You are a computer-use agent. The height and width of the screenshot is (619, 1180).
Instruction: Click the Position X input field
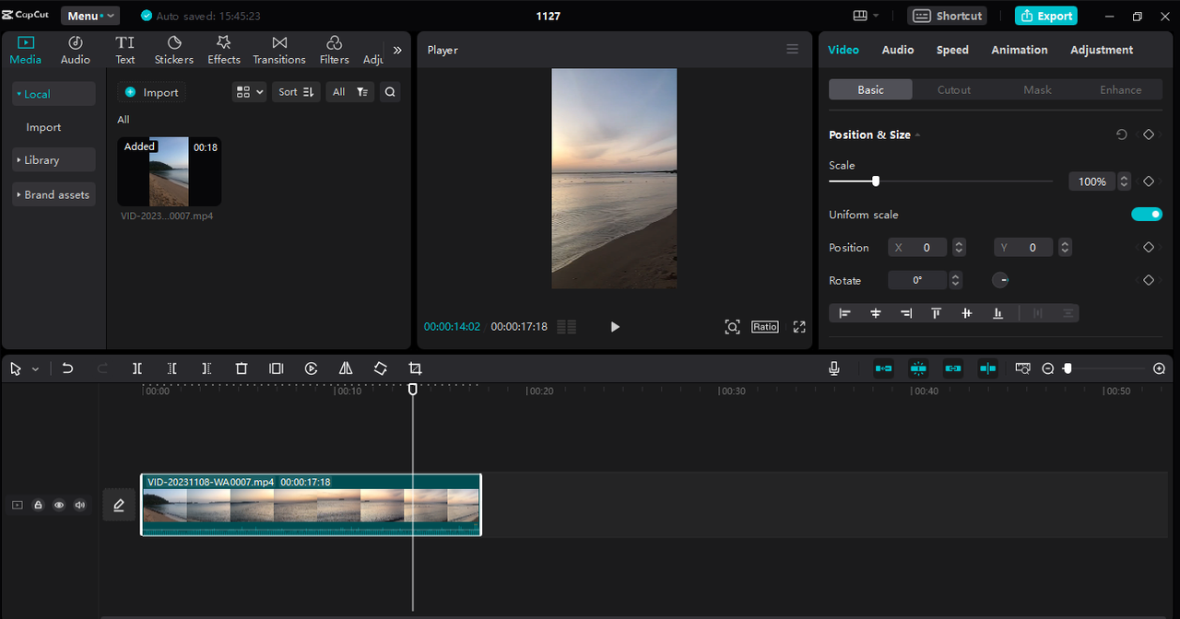pos(917,247)
